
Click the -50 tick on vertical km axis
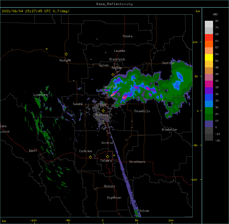tap(195, 145)
